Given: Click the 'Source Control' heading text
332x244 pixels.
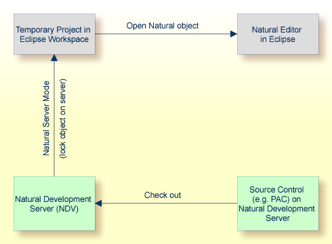Looking at the screenshot, I should 276,190.
